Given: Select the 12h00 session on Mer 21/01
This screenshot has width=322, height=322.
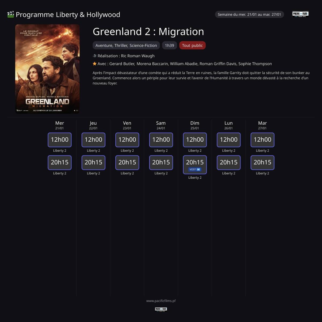Looking at the screenshot, I should point(60,140).
